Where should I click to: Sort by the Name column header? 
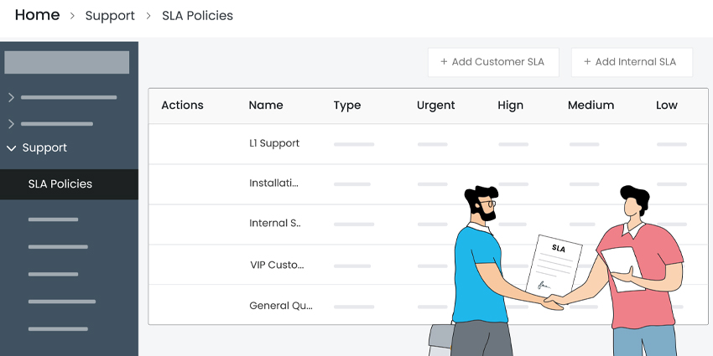[x=266, y=106]
